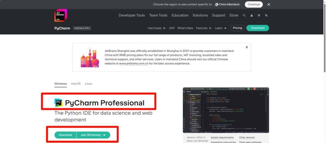Open the Store menu

pyautogui.click(x=234, y=15)
